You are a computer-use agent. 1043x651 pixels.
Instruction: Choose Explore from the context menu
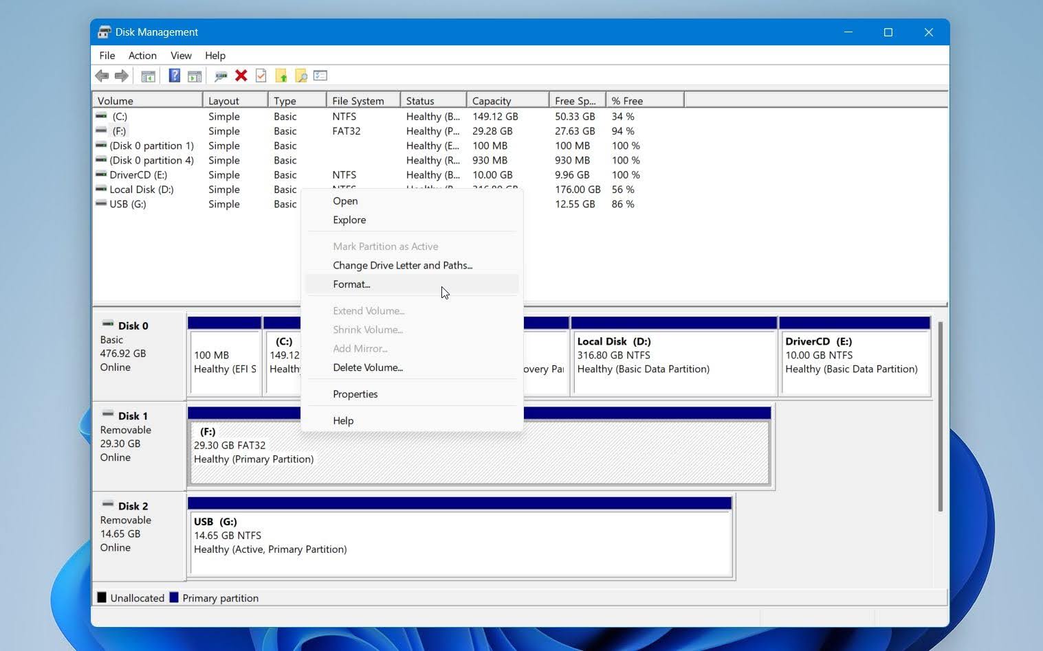click(412, 220)
